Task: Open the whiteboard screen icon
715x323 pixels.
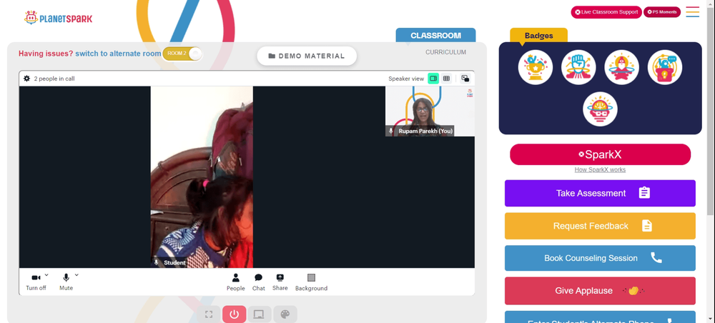Action: point(259,314)
